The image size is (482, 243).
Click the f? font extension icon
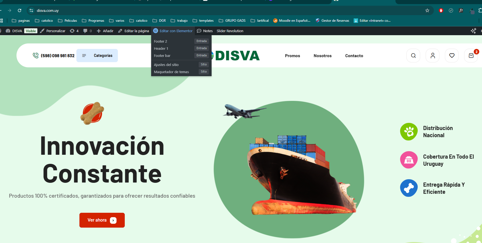[461, 10]
